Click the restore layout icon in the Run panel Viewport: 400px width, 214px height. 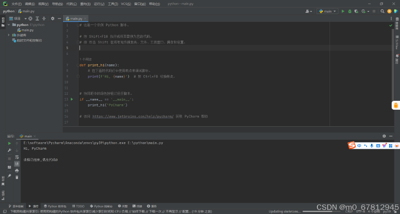tap(9, 167)
